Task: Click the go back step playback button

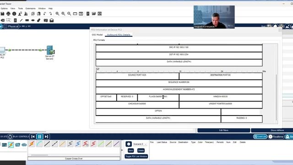Action: click(33, 137)
